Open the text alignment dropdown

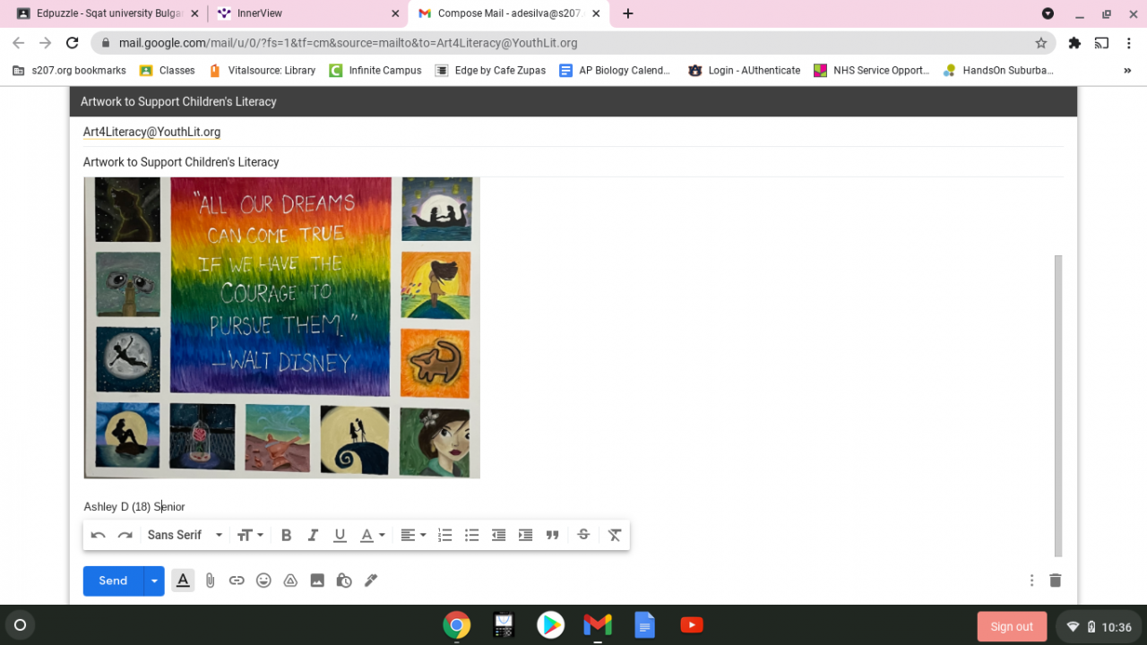click(x=413, y=535)
